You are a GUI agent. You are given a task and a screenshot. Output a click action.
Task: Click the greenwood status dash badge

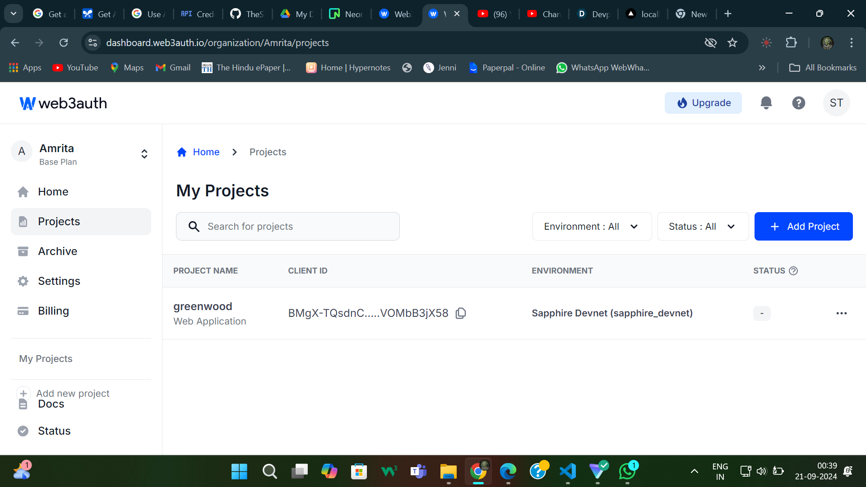[x=761, y=313]
